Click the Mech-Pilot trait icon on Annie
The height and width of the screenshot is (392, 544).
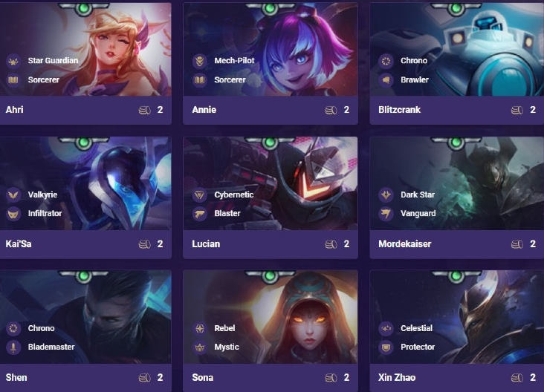[199, 61]
